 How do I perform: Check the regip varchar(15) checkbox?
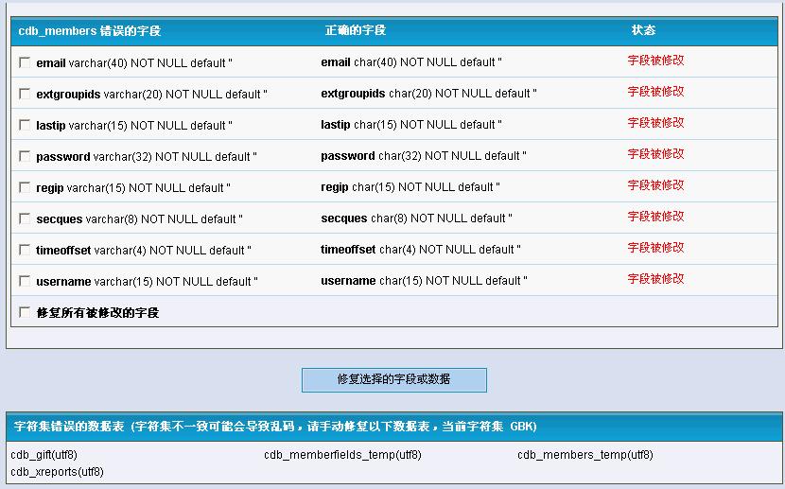tap(24, 187)
